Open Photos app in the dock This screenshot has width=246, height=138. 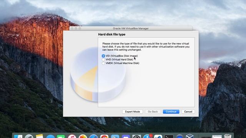point(83,136)
